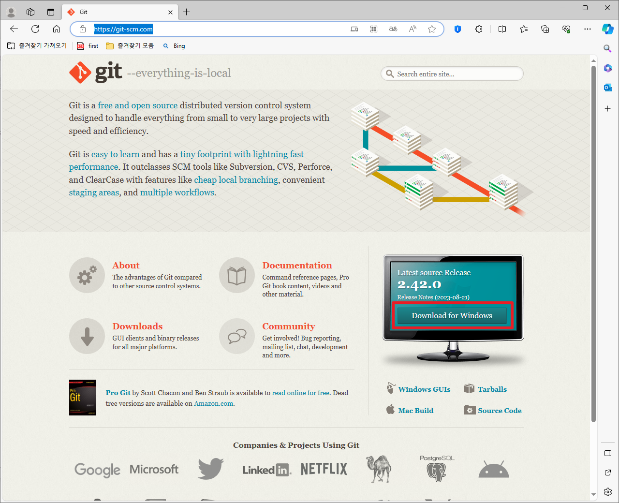The image size is (619, 503).
Task: Reload the page with refresh icon
Action: (x=35, y=29)
